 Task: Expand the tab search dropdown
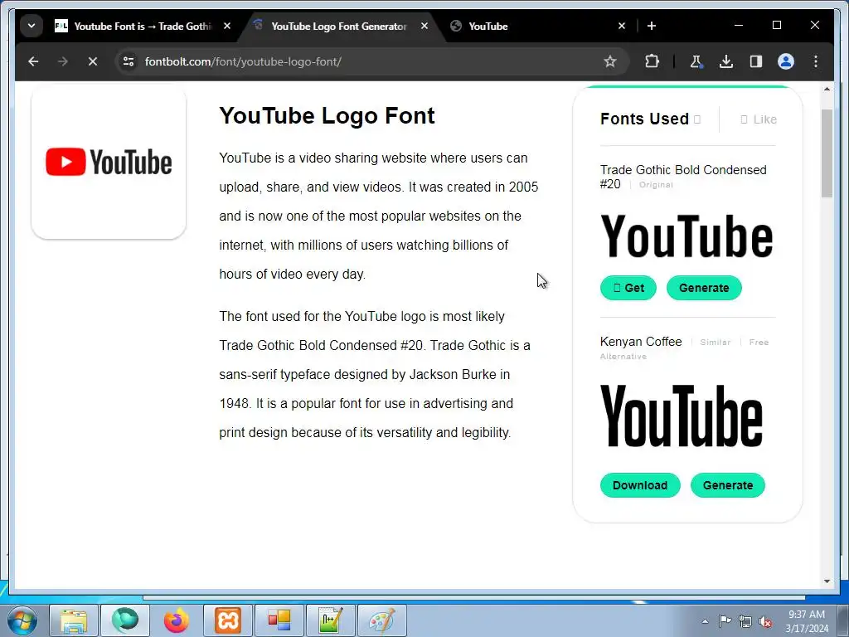click(32, 26)
